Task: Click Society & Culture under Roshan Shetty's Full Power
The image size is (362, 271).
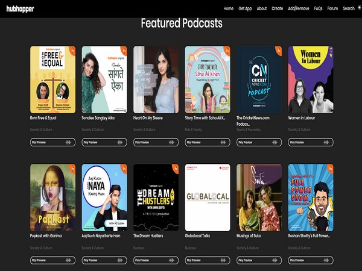Action: coord(299,248)
